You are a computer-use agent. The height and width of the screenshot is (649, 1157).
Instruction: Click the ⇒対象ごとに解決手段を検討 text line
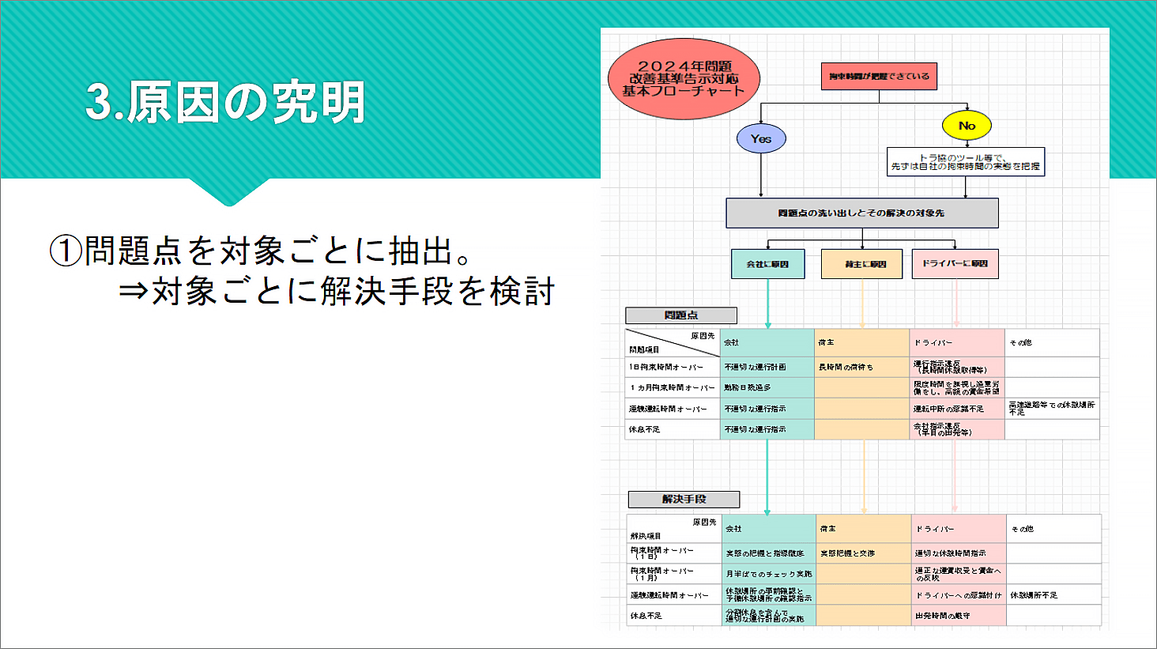[x=337, y=292]
